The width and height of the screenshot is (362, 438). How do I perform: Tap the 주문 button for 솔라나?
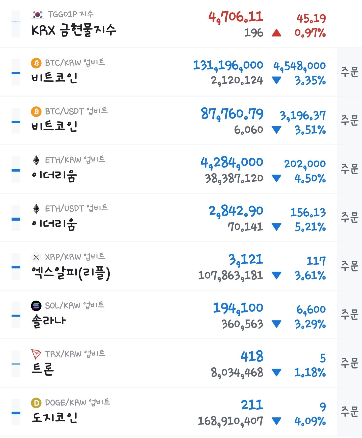coord(349,314)
